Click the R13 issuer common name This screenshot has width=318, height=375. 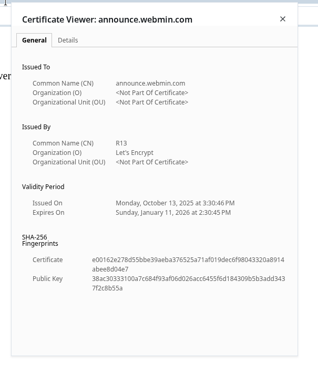pyautogui.click(x=121, y=143)
